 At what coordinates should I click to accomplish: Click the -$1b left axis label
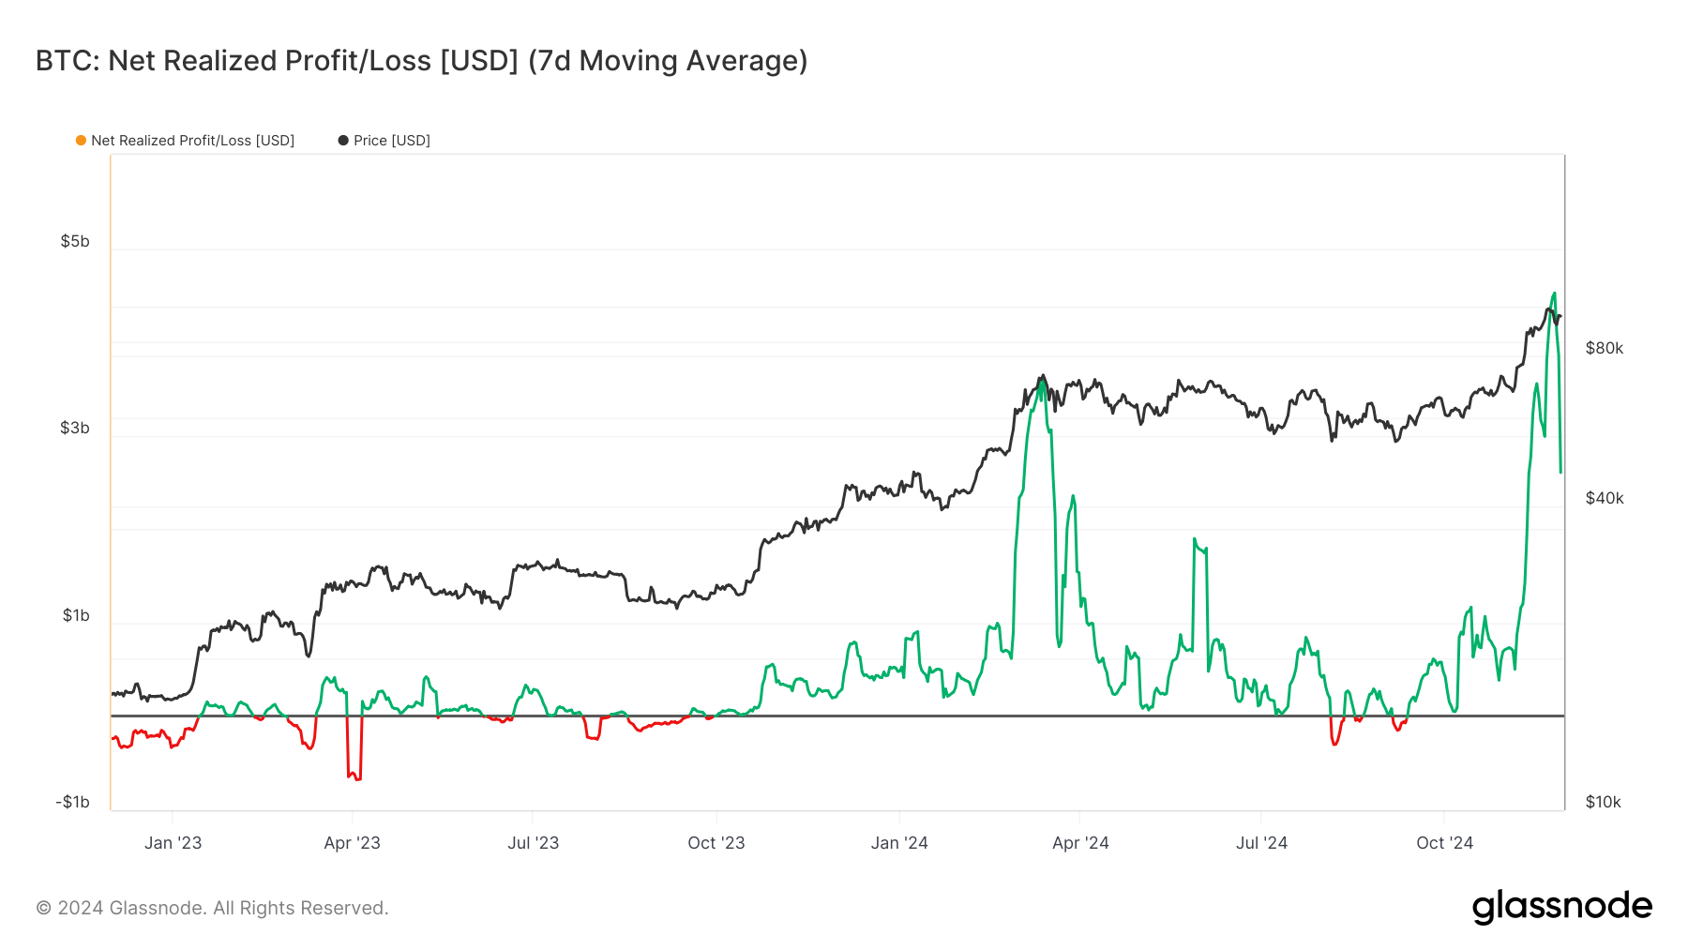pos(72,802)
